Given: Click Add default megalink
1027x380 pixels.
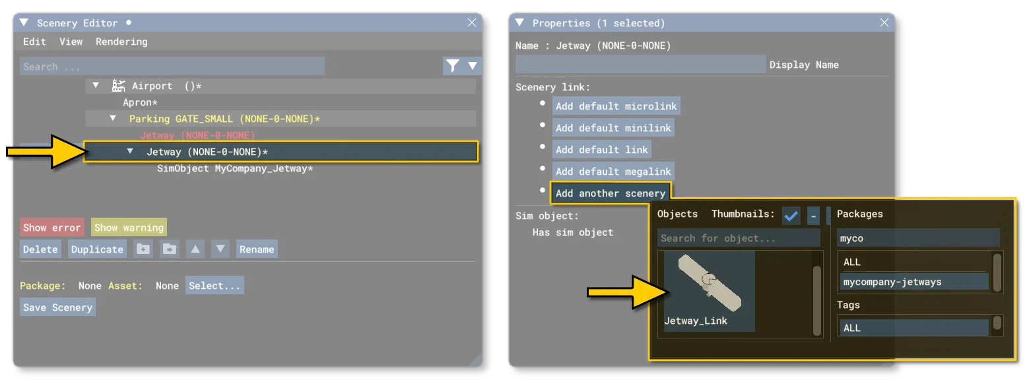Looking at the screenshot, I should click(x=613, y=172).
